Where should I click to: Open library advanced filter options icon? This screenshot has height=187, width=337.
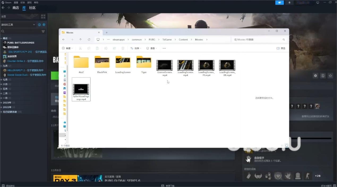[x=43, y=31]
